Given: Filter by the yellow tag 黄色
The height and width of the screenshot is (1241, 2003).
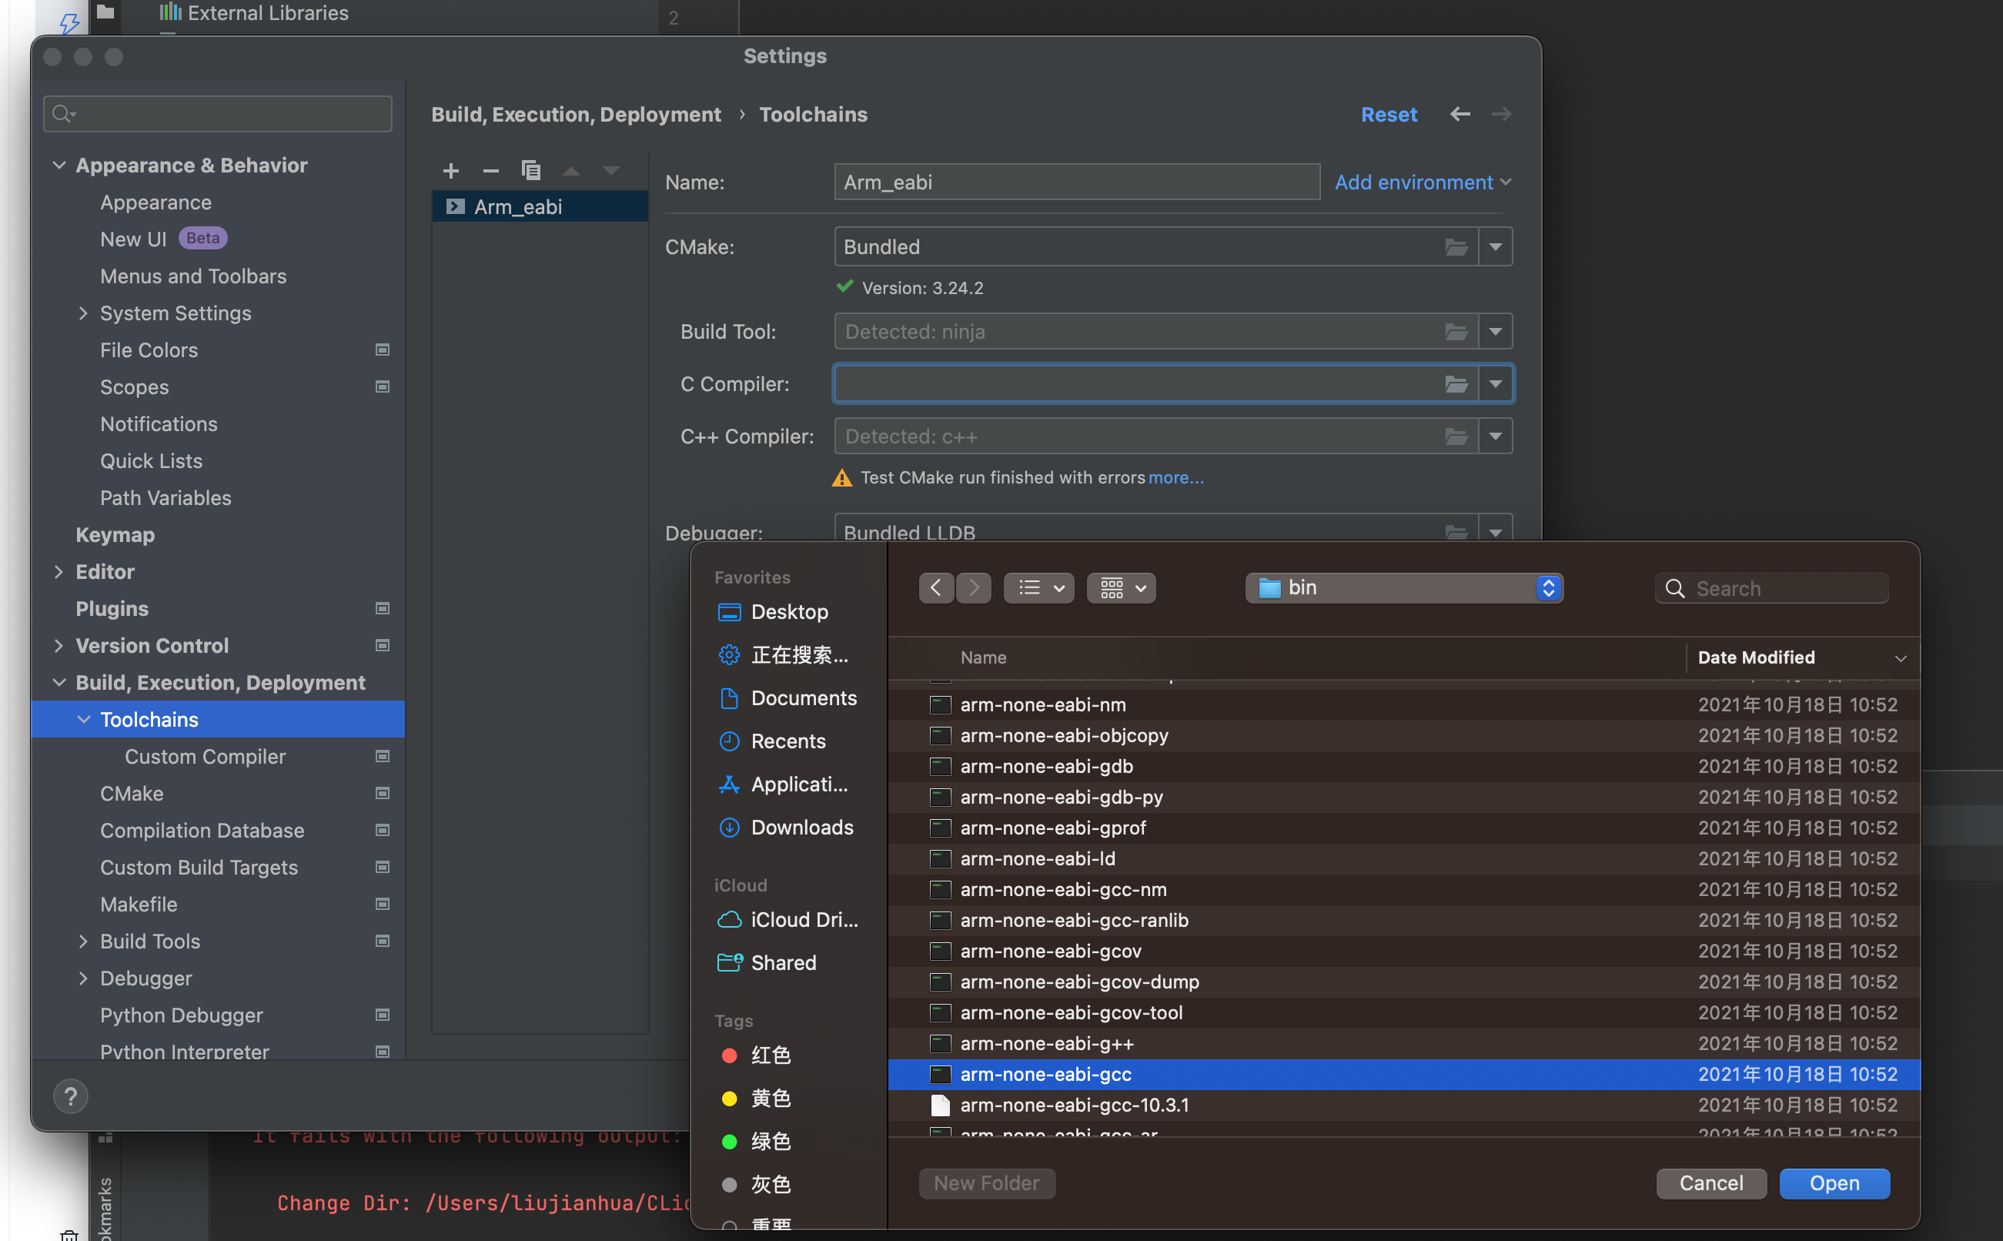Looking at the screenshot, I should tap(755, 1098).
